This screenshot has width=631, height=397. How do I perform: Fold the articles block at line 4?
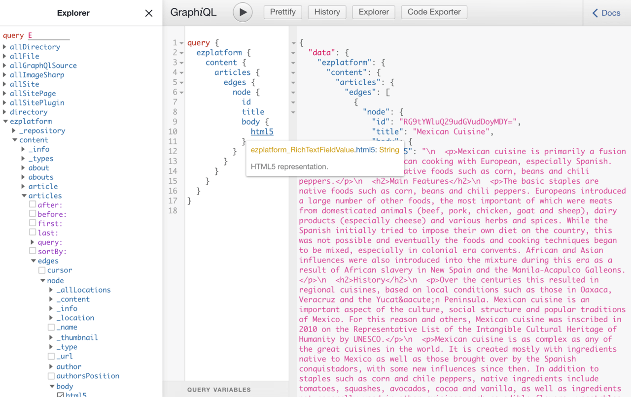[x=181, y=73]
